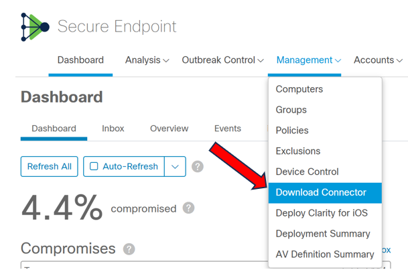Switch to the Inbox tab
The image size is (408, 276).
click(x=113, y=129)
